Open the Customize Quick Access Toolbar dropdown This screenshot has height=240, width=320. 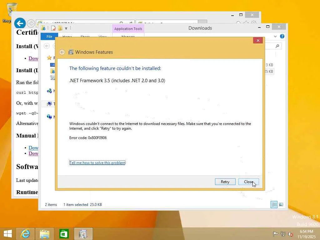click(x=66, y=28)
